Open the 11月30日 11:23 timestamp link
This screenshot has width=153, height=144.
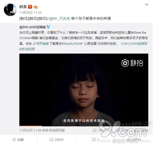point(30,13)
